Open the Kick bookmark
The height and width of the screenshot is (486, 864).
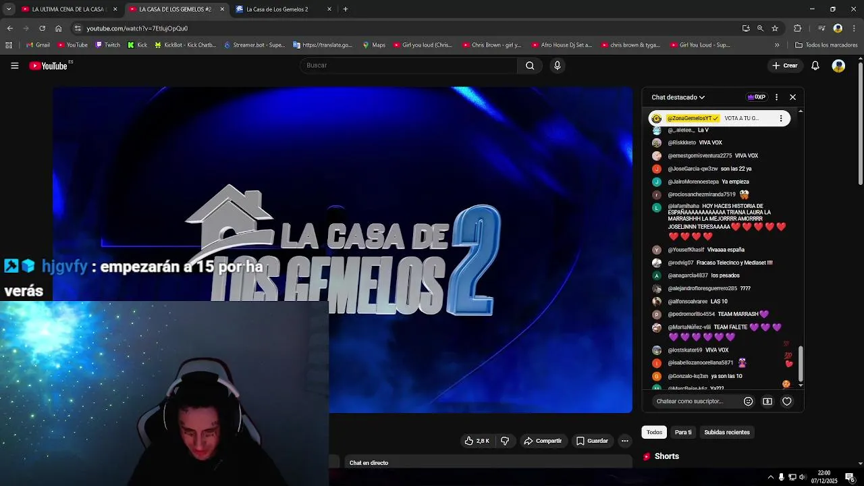point(137,45)
